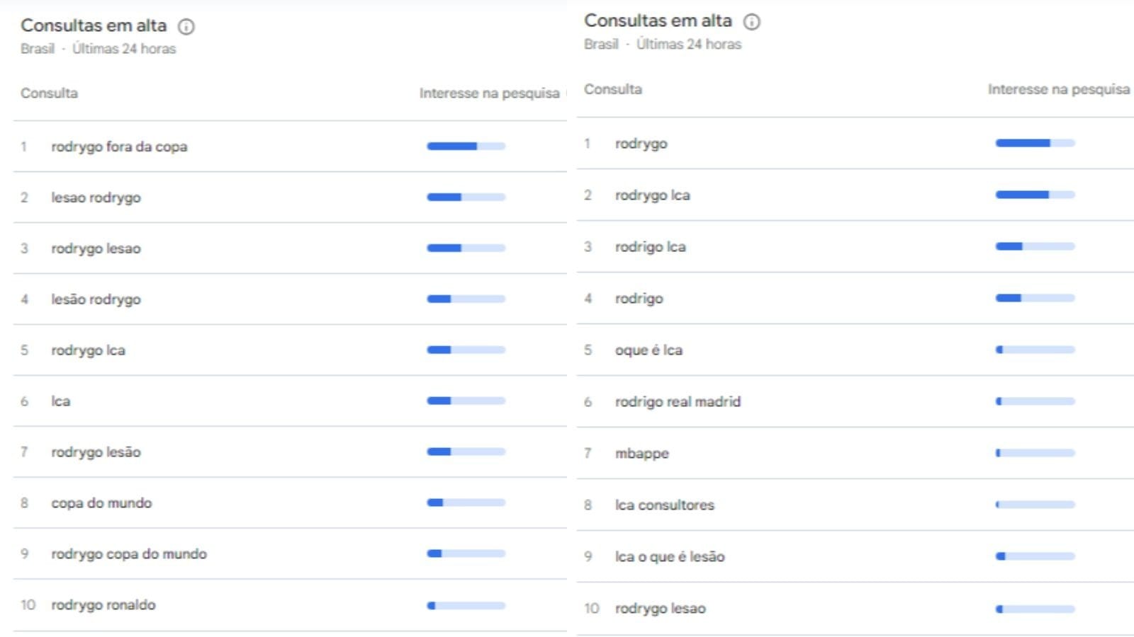
Task: Click left 'Brasil · Últimas 24 horas' subtitle
Action: click(99, 49)
